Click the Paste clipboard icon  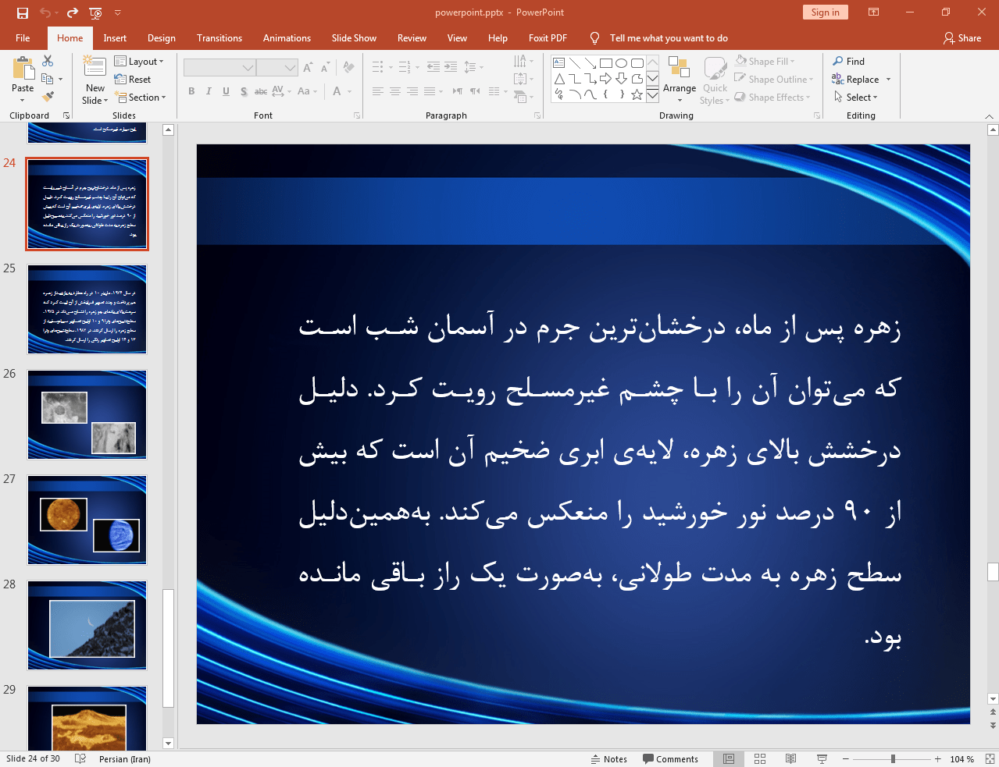[23, 69]
